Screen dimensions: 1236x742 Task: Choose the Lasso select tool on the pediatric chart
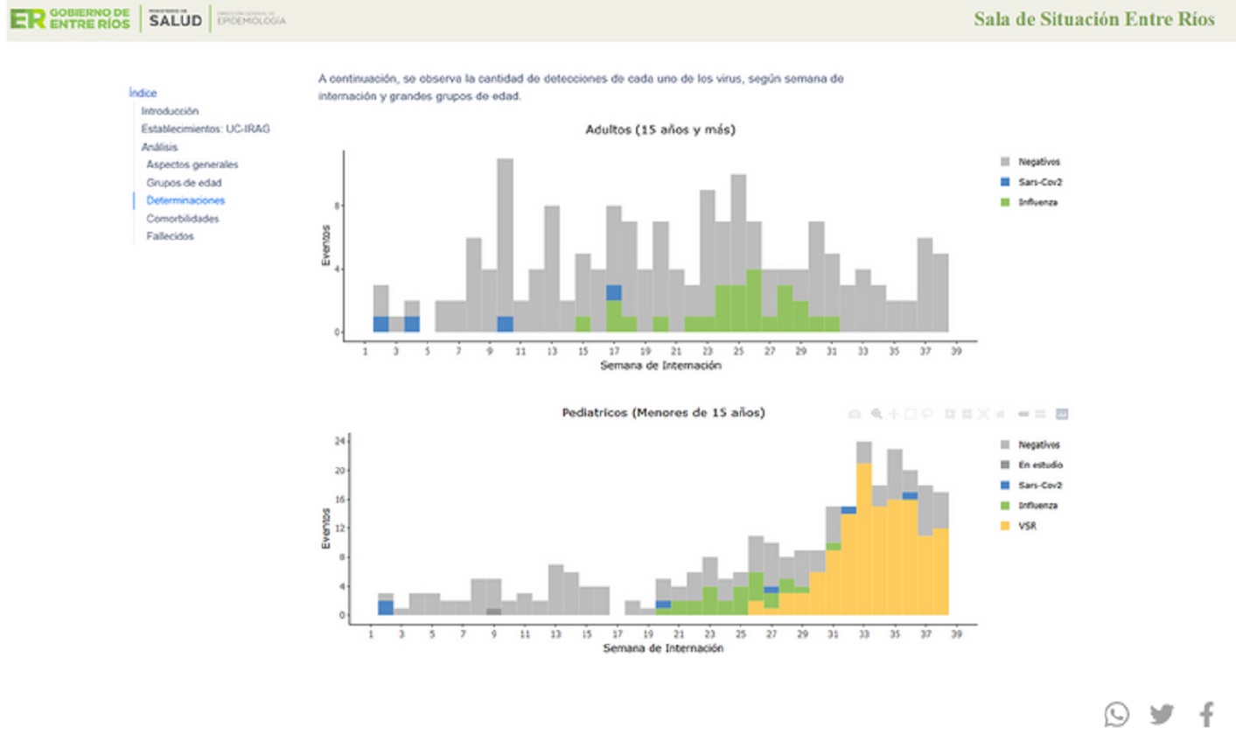(x=927, y=414)
